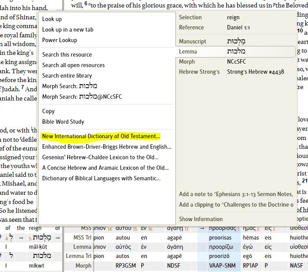Add a note to Ephesians 3:1-13 Sermon Notes
This screenshot has width=308, height=272.
(236, 194)
